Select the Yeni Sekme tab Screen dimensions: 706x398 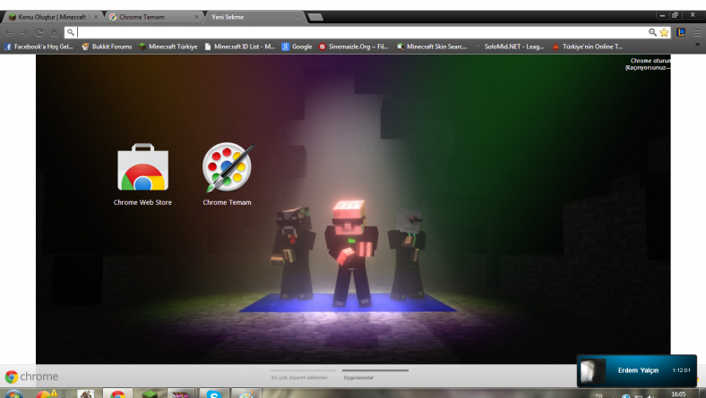[x=252, y=17]
